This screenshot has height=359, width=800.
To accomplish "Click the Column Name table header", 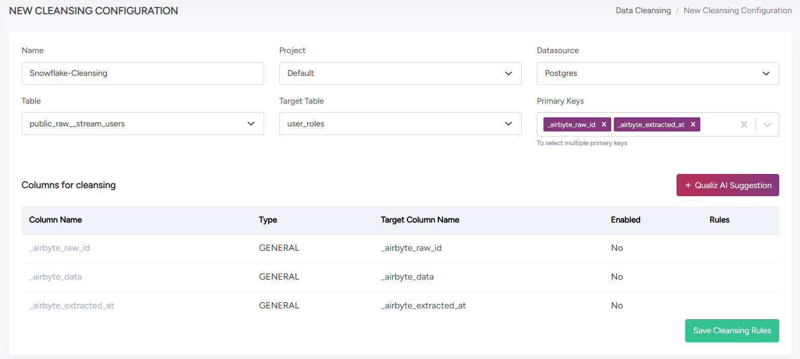I will pyautogui.click(x=56, y=220).
